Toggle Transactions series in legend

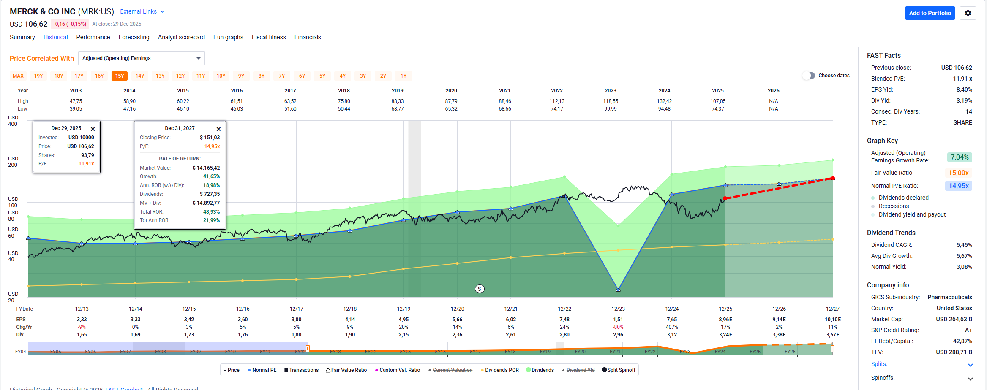[301, 370]
